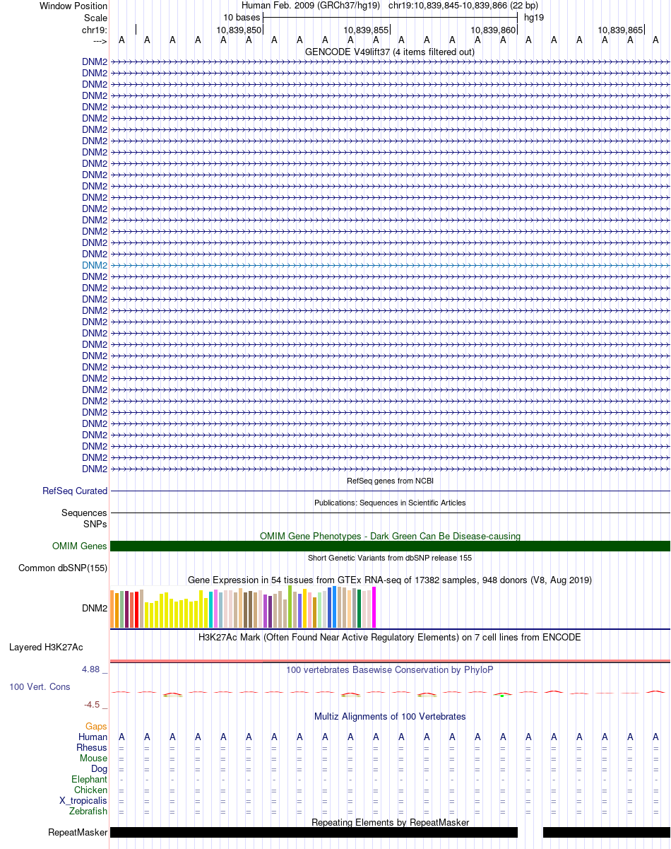Click 'RefSeq genes from NCBI' track title

click(x=390, y=481)
